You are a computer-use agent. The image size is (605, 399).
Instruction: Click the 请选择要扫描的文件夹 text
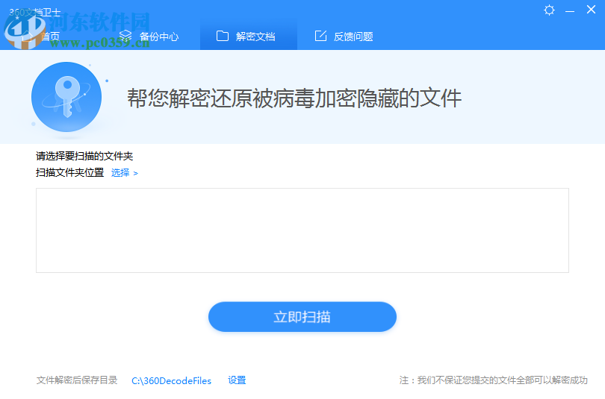(x=84, y=156)
